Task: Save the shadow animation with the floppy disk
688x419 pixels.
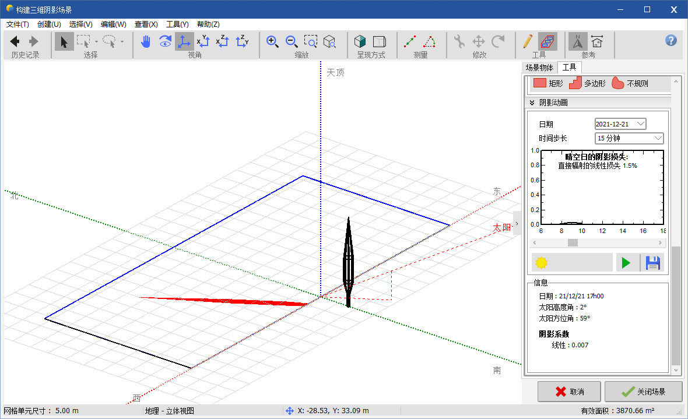Action: click(652, 263)
